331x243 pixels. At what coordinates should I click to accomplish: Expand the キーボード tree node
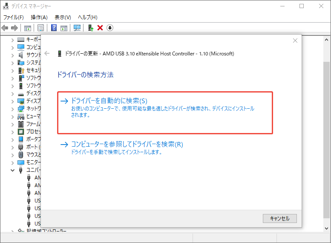click(12, 40)
